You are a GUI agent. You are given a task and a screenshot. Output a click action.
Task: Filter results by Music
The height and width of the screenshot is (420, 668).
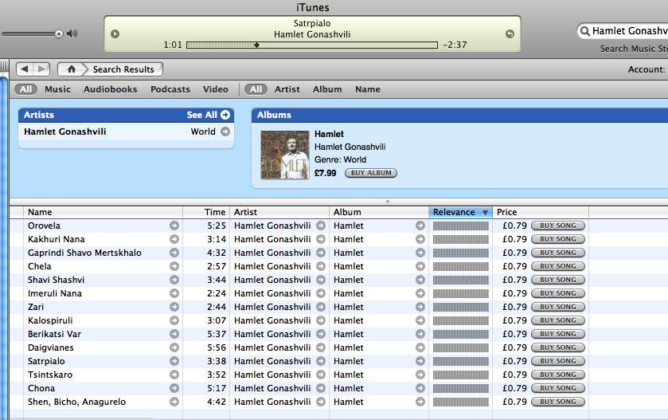(57, 89)
